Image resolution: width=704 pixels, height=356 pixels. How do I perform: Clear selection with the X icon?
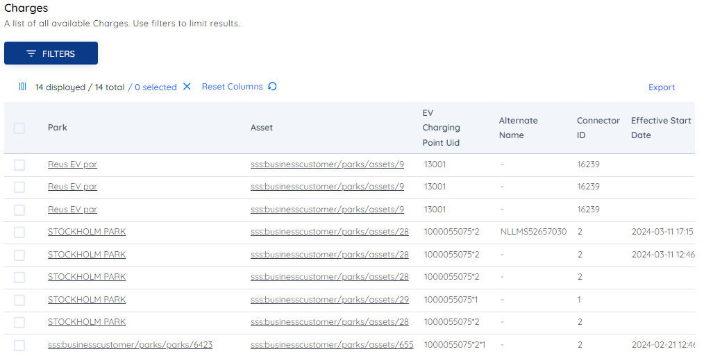[187, 87]
